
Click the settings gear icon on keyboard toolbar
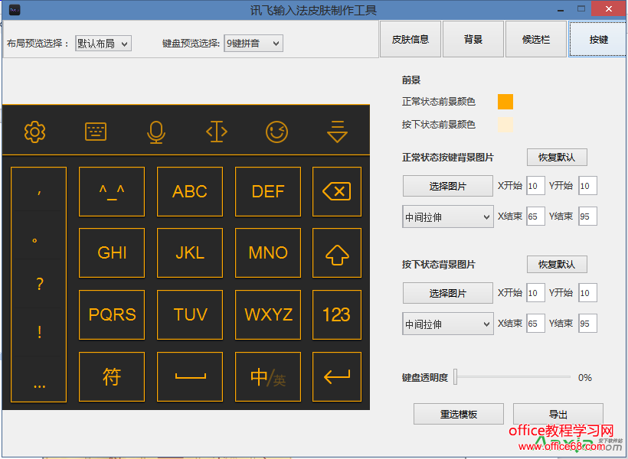click(34, 132)
